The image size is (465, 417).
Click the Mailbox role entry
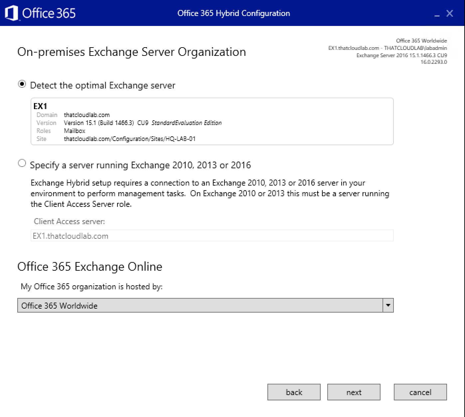coord(75,131)
